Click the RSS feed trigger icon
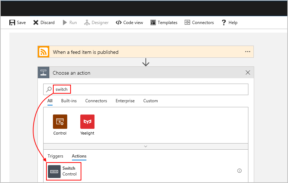 point(44,52)
